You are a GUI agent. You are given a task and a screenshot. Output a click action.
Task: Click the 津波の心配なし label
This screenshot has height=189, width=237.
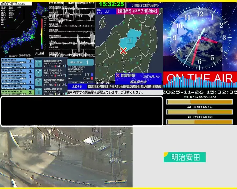point(80,82)
